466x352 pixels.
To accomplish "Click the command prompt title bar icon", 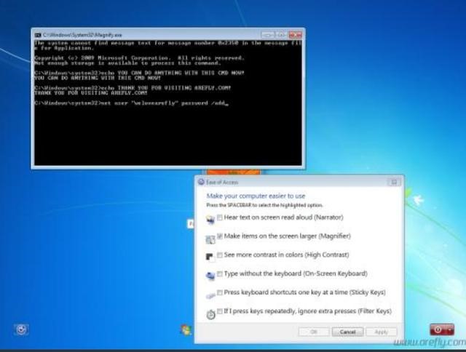I will click(x=38, y=34).
